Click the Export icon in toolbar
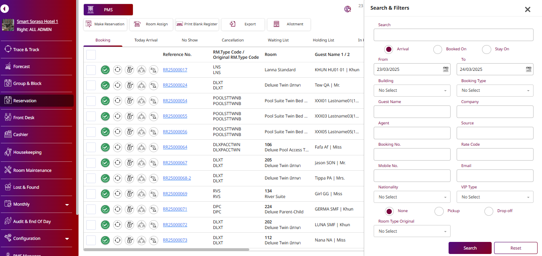This screenshot has height=256, width=542. click(x=232, y=24)
